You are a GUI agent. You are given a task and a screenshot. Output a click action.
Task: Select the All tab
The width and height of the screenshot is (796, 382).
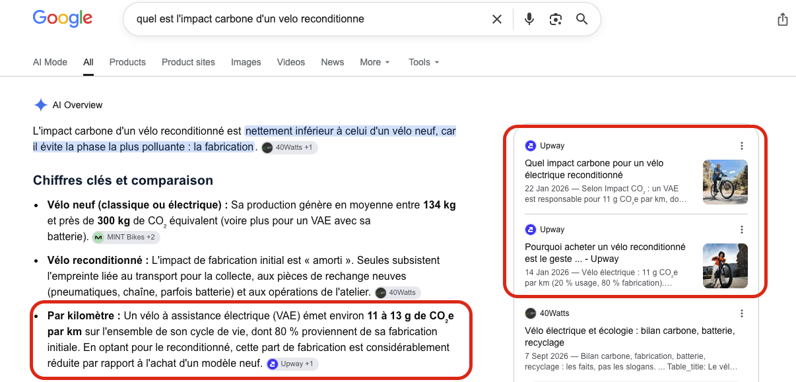point(88,62)
